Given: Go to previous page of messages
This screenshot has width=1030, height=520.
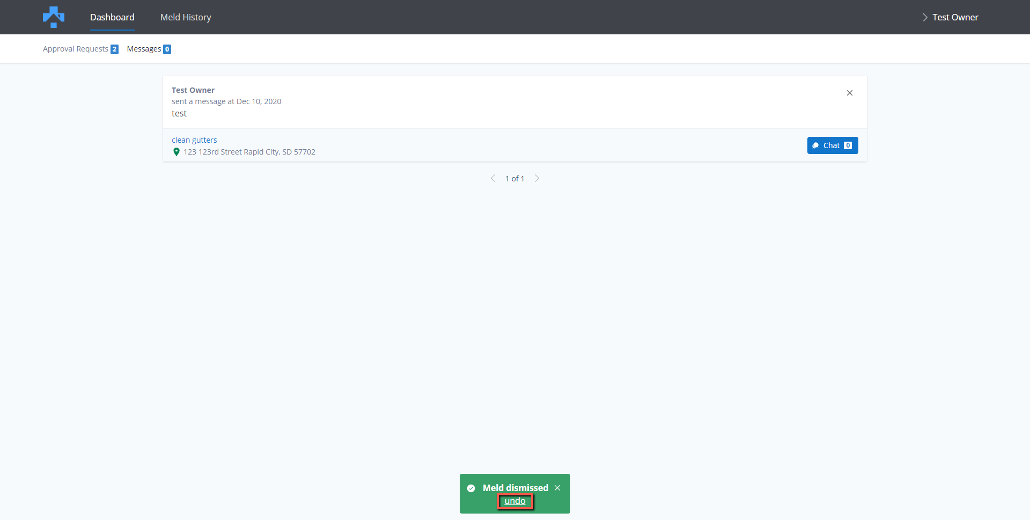Looking at the screenshot, I should tap(493, 178).
